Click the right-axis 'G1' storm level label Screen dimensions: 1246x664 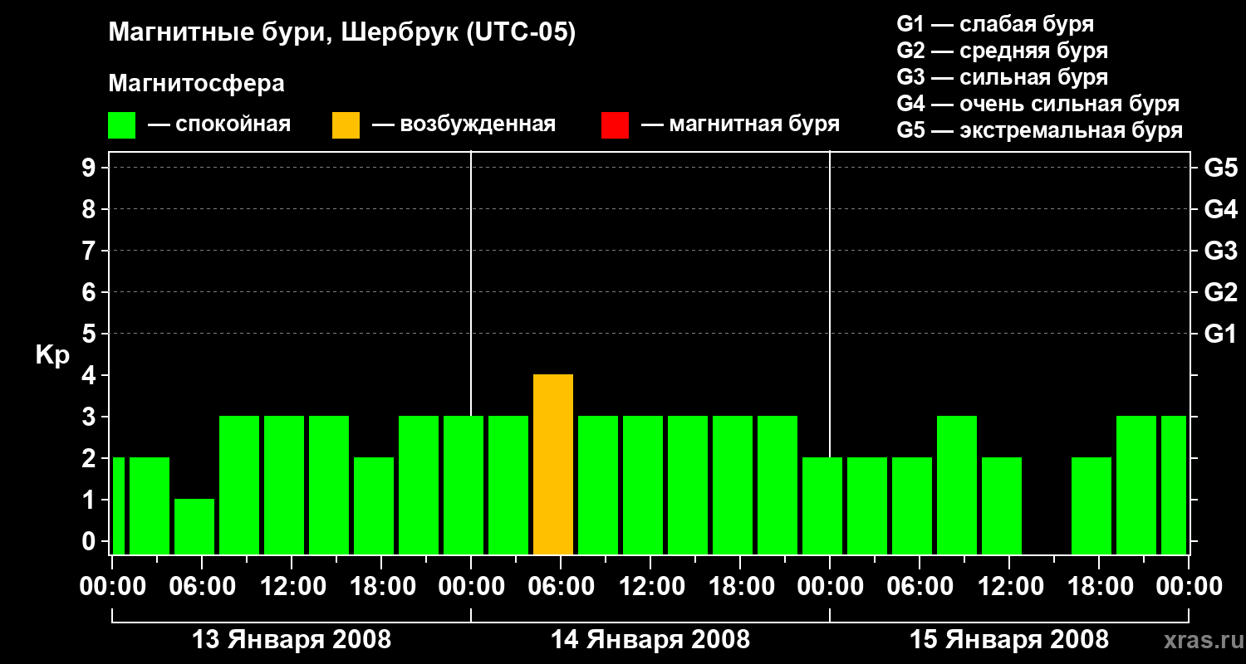[1221, 334]
